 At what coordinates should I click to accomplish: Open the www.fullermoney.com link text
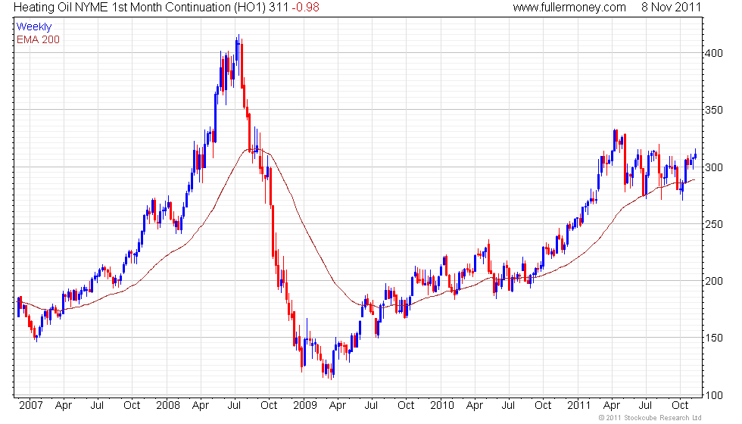569,8
